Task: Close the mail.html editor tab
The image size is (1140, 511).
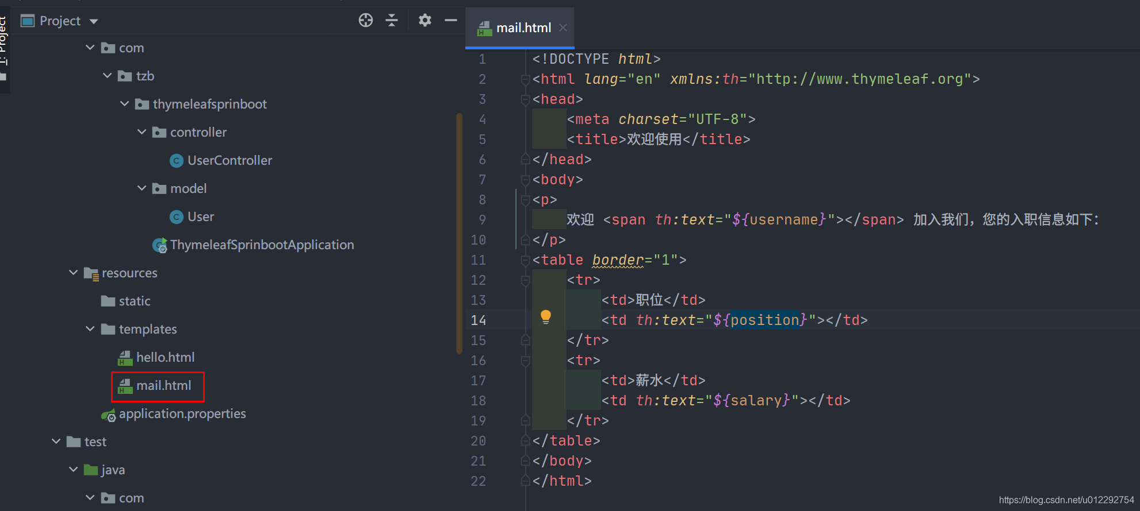Action: click(x=563, y=28)
